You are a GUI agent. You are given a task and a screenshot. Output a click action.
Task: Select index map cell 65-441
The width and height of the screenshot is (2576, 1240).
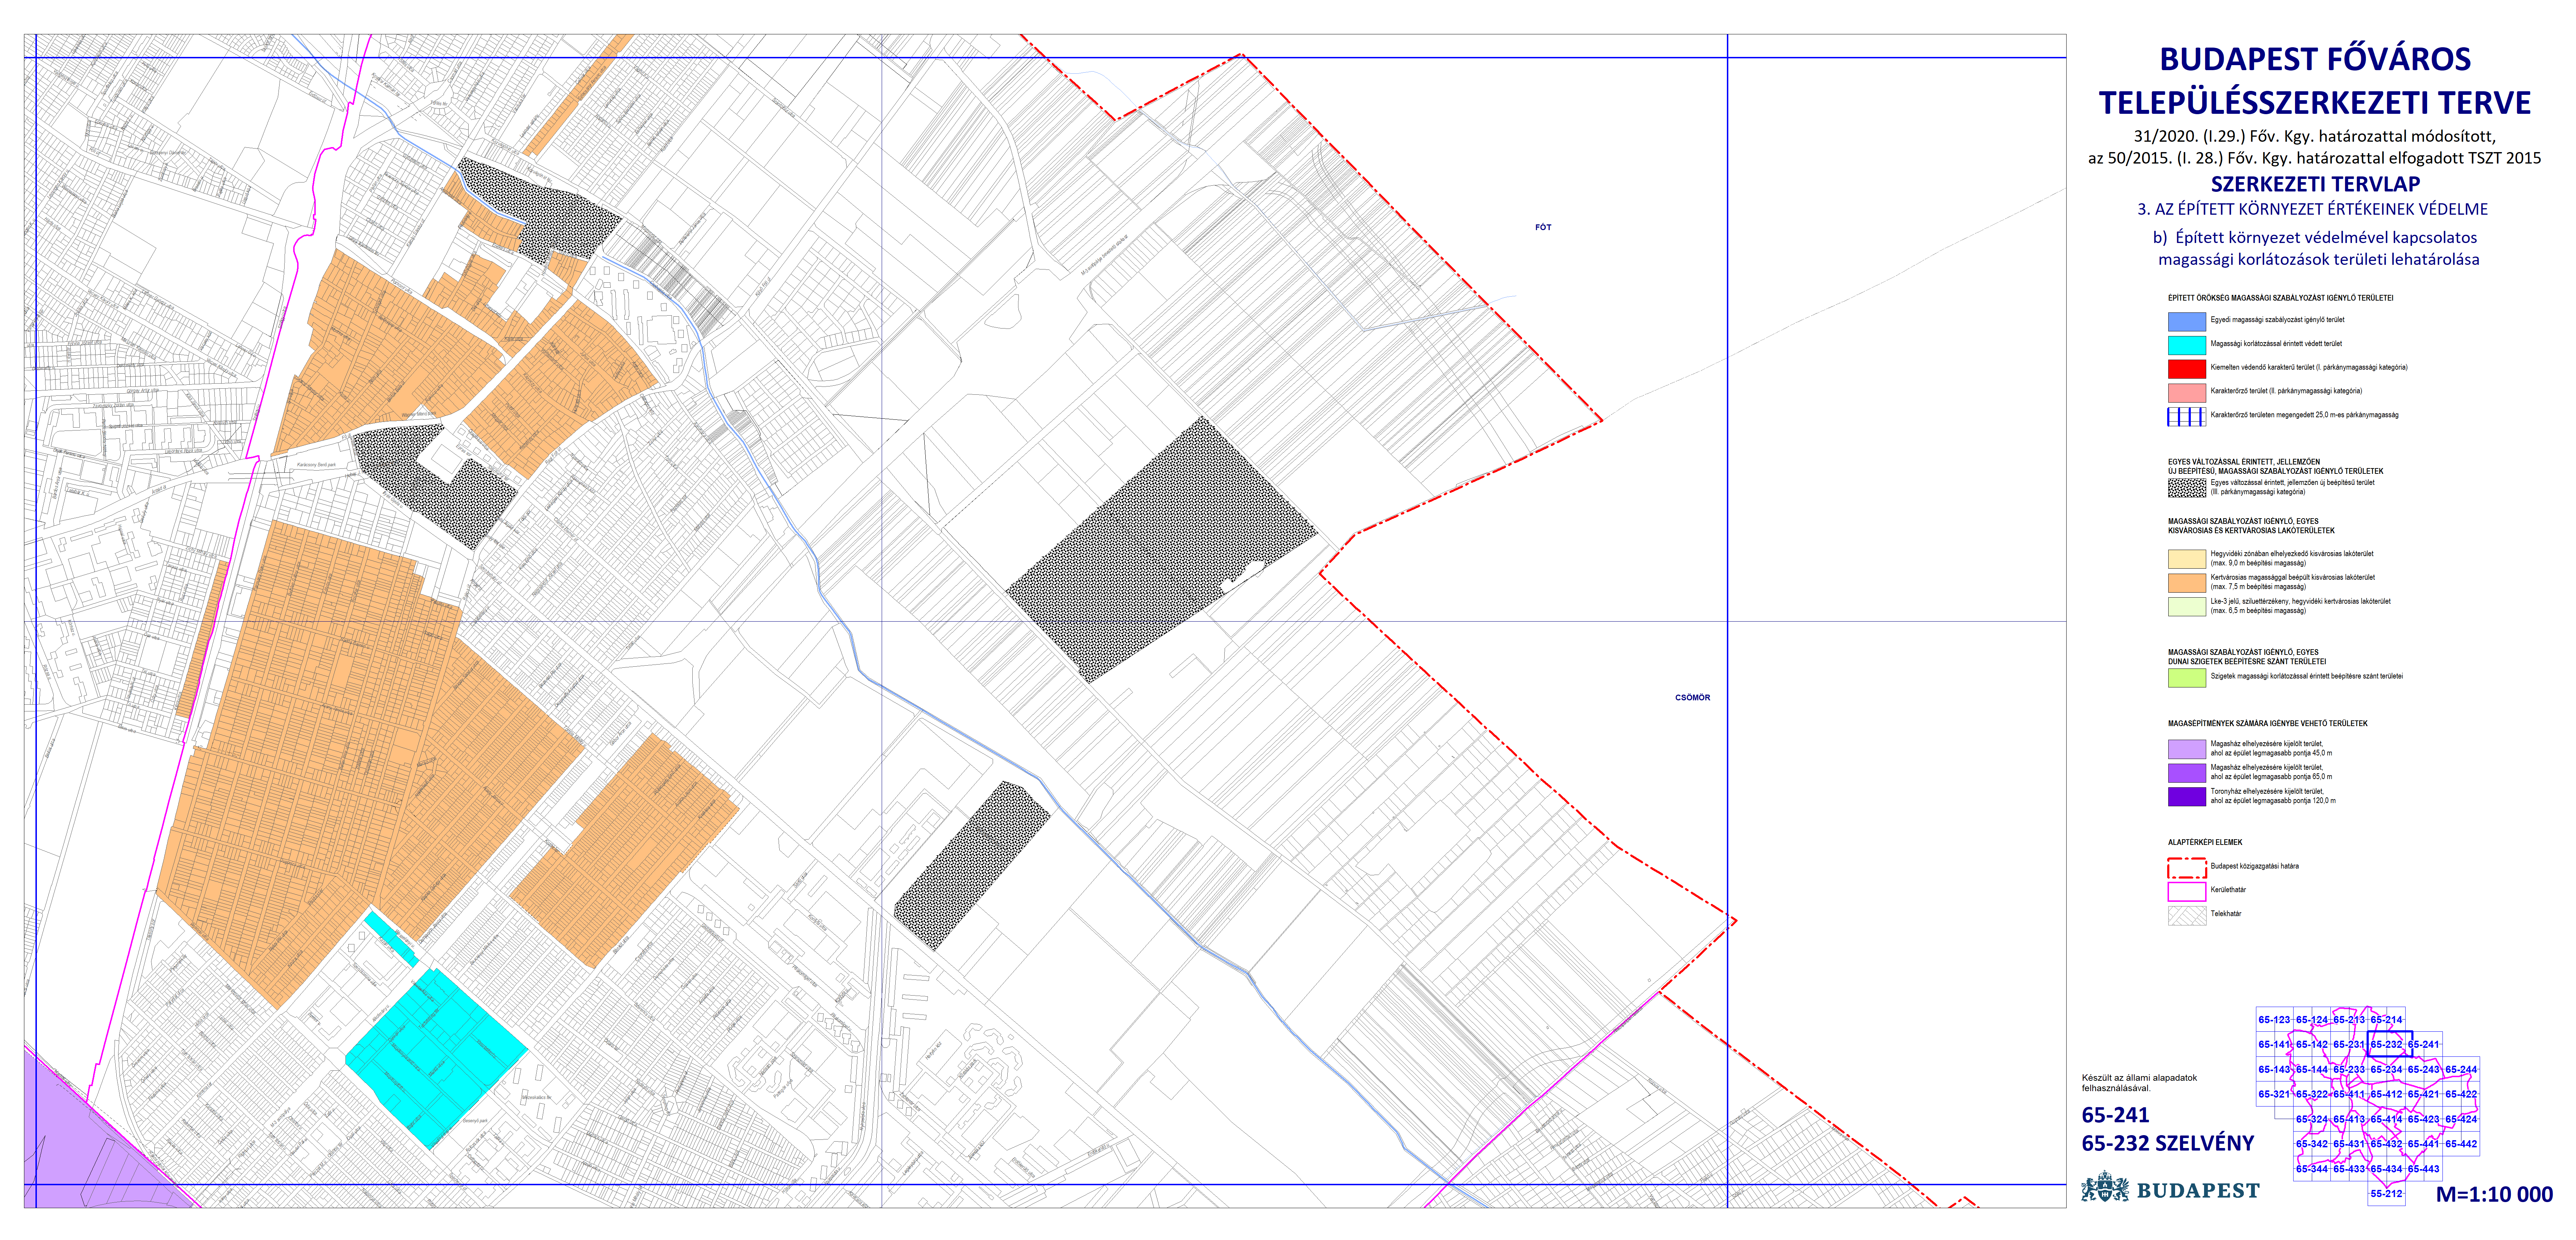pos(2424,1144)
